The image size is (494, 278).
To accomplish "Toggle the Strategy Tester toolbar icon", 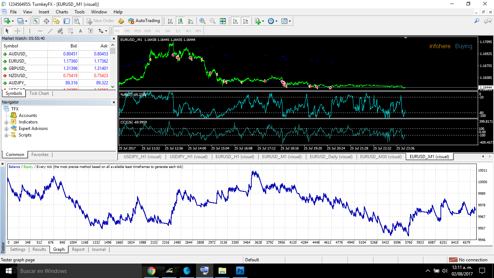I will tap(76, 21).
